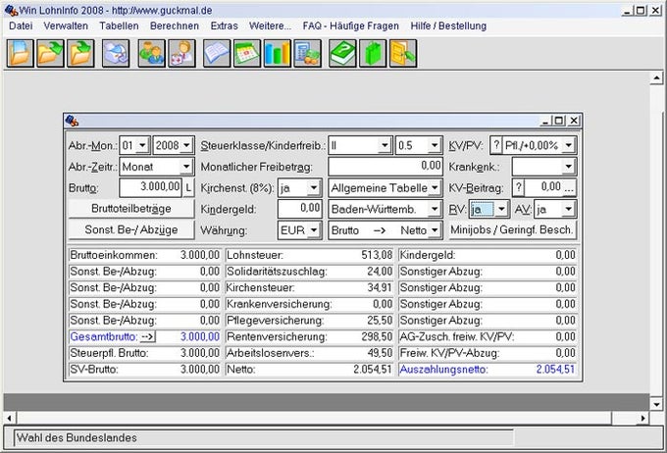Open the Kinderfreibetrag 0.5 dropdown
This screenshot has width=667, height=453.
(434, 145)
